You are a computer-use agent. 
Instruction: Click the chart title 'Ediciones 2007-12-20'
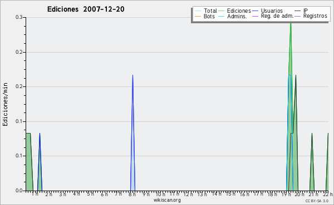(86, 9)
